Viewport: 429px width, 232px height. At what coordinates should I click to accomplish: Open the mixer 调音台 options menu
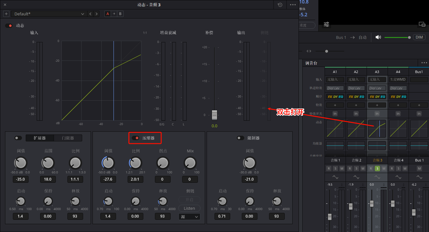click(424, 63)
